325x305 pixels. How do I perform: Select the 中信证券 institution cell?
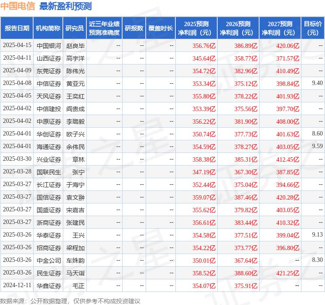(x=49, y=84)
